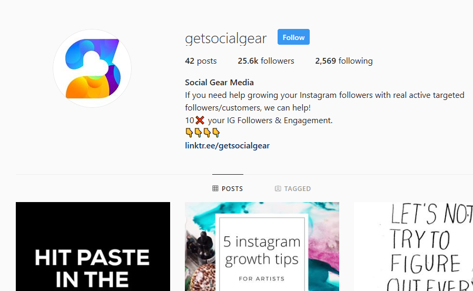Screen dimensions: 473x291
Task: Open the HIT PASTE IN THE post
Action: click(93, 246)
